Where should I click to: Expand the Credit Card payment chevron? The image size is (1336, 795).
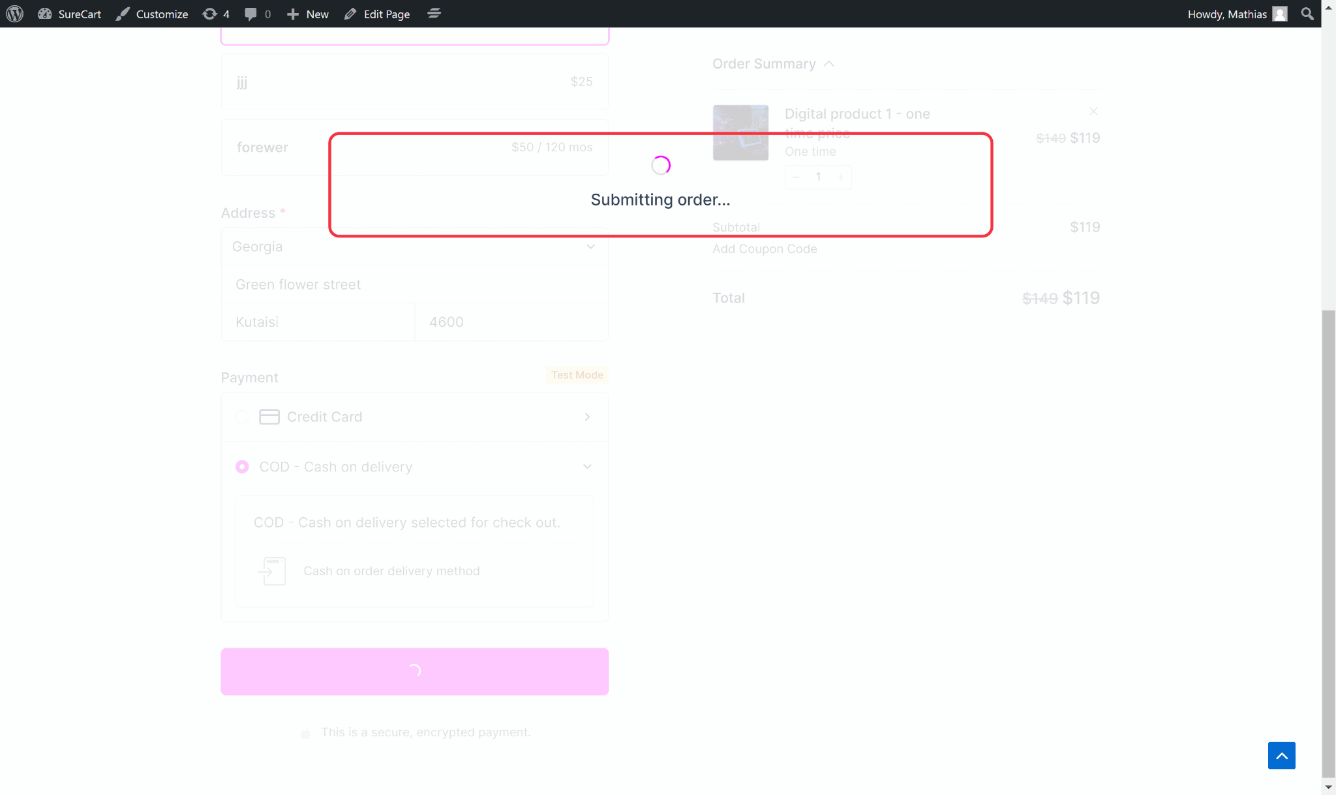(587, 417)
